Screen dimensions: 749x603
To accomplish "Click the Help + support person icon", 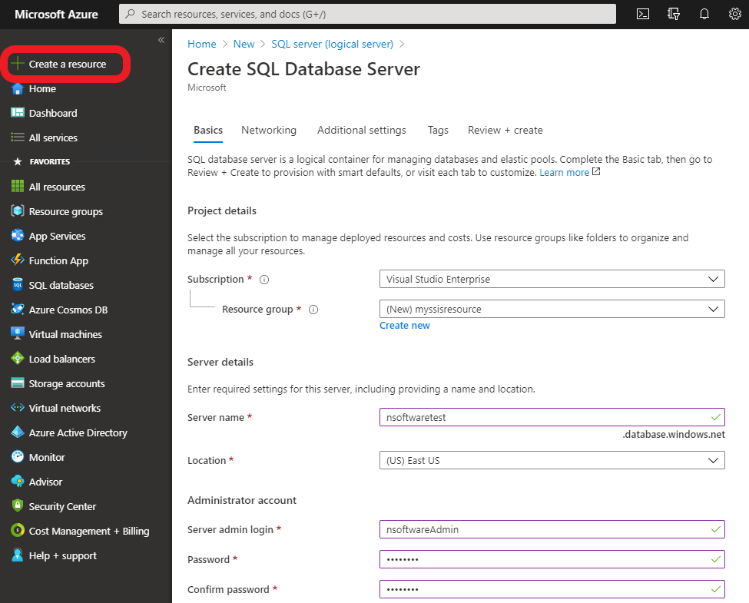I will point(17,555).
